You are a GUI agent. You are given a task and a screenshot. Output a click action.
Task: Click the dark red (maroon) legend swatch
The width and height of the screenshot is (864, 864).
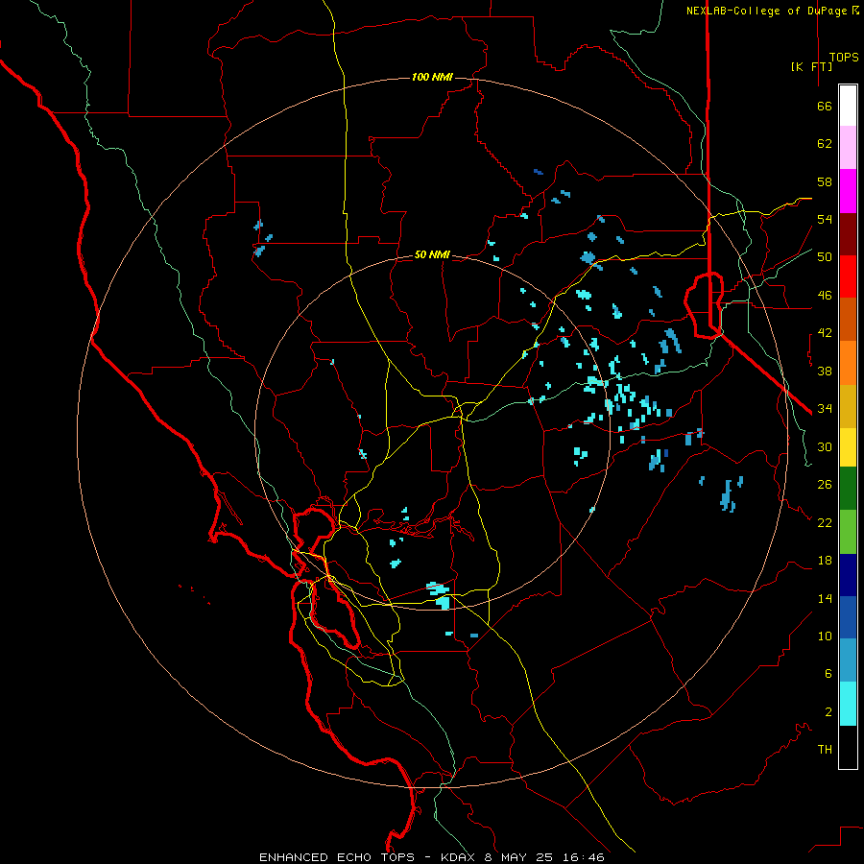click(848, 234)
